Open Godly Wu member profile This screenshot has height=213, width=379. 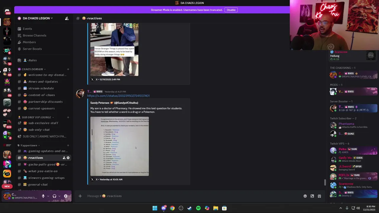coord(345,158)
